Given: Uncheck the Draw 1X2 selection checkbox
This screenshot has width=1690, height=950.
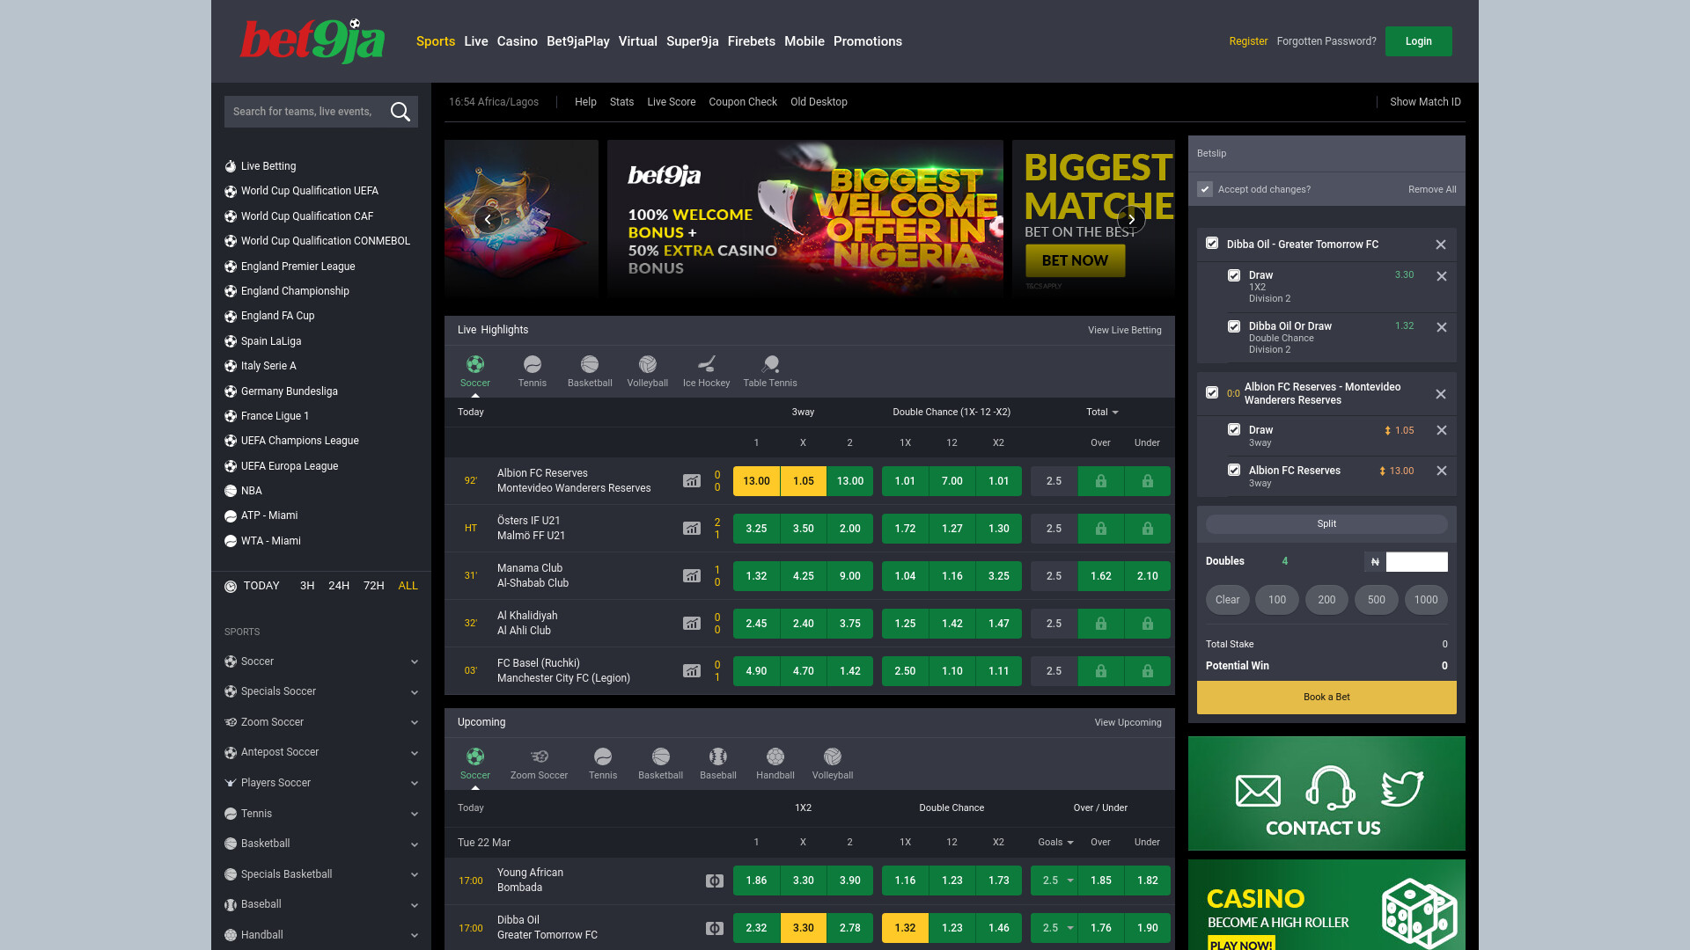Looking at the screenshot, I should [1234, 275].
